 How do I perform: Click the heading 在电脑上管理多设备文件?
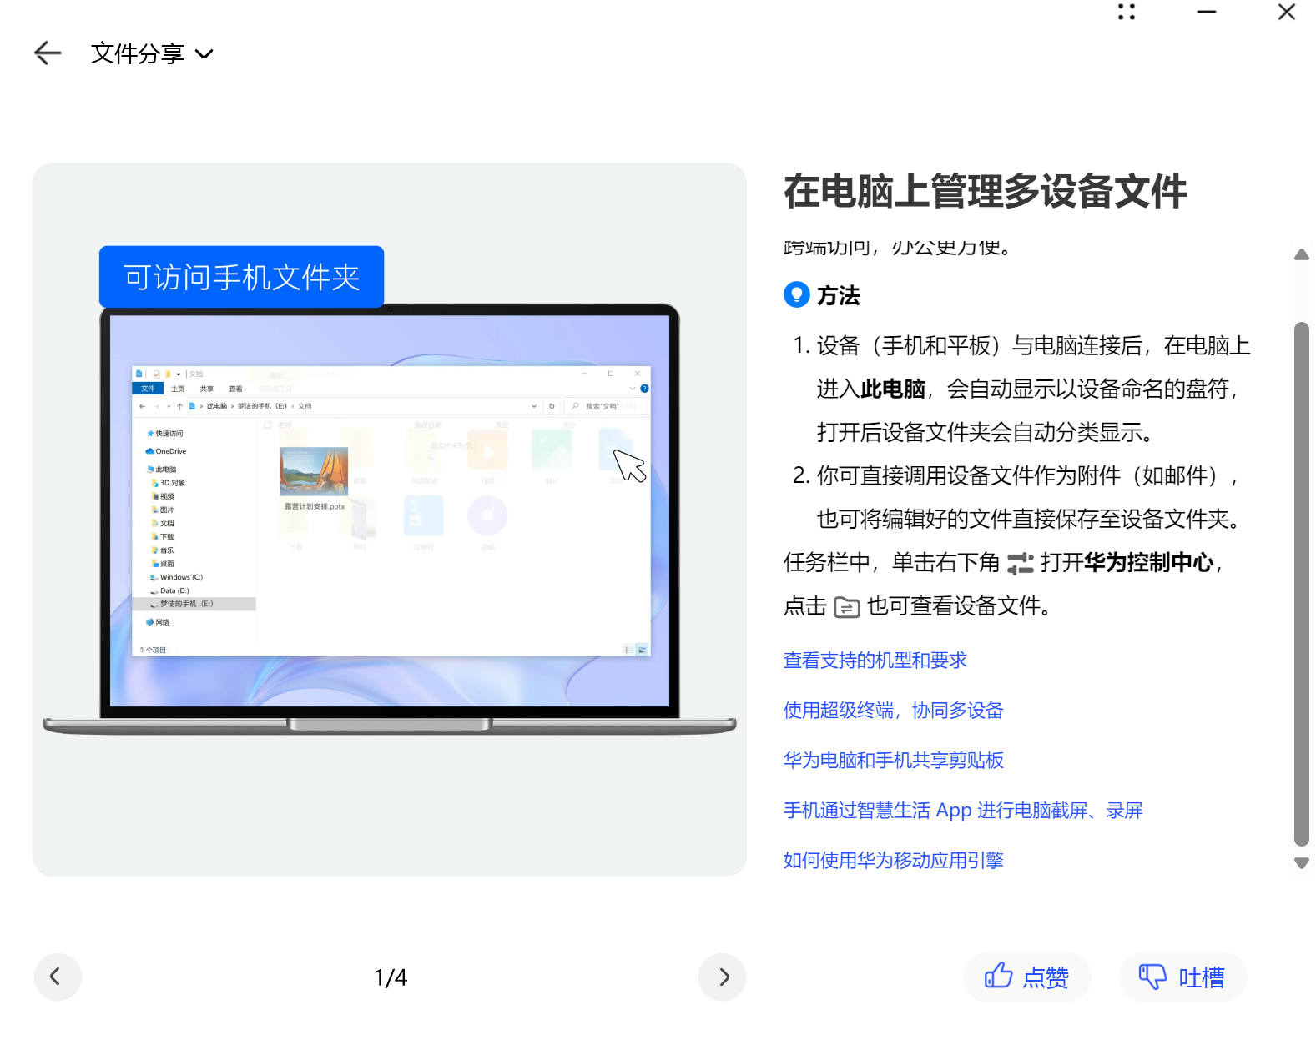(985, 191)
